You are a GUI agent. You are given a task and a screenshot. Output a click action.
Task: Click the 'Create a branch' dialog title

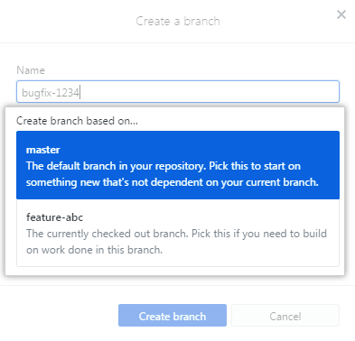(x=178, y=21)
